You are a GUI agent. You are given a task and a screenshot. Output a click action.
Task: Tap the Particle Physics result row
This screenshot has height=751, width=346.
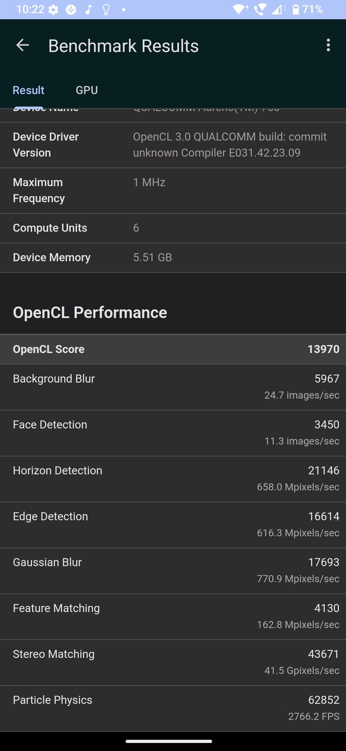pyautogui.click(x=173, y=708)
